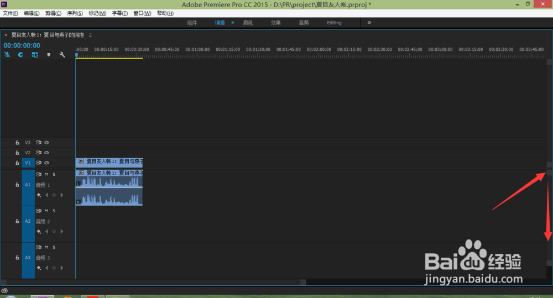This screenshot has width=553, height=298.
Task: Switch to Editing workspace
Action: click(x=334, y=23)
